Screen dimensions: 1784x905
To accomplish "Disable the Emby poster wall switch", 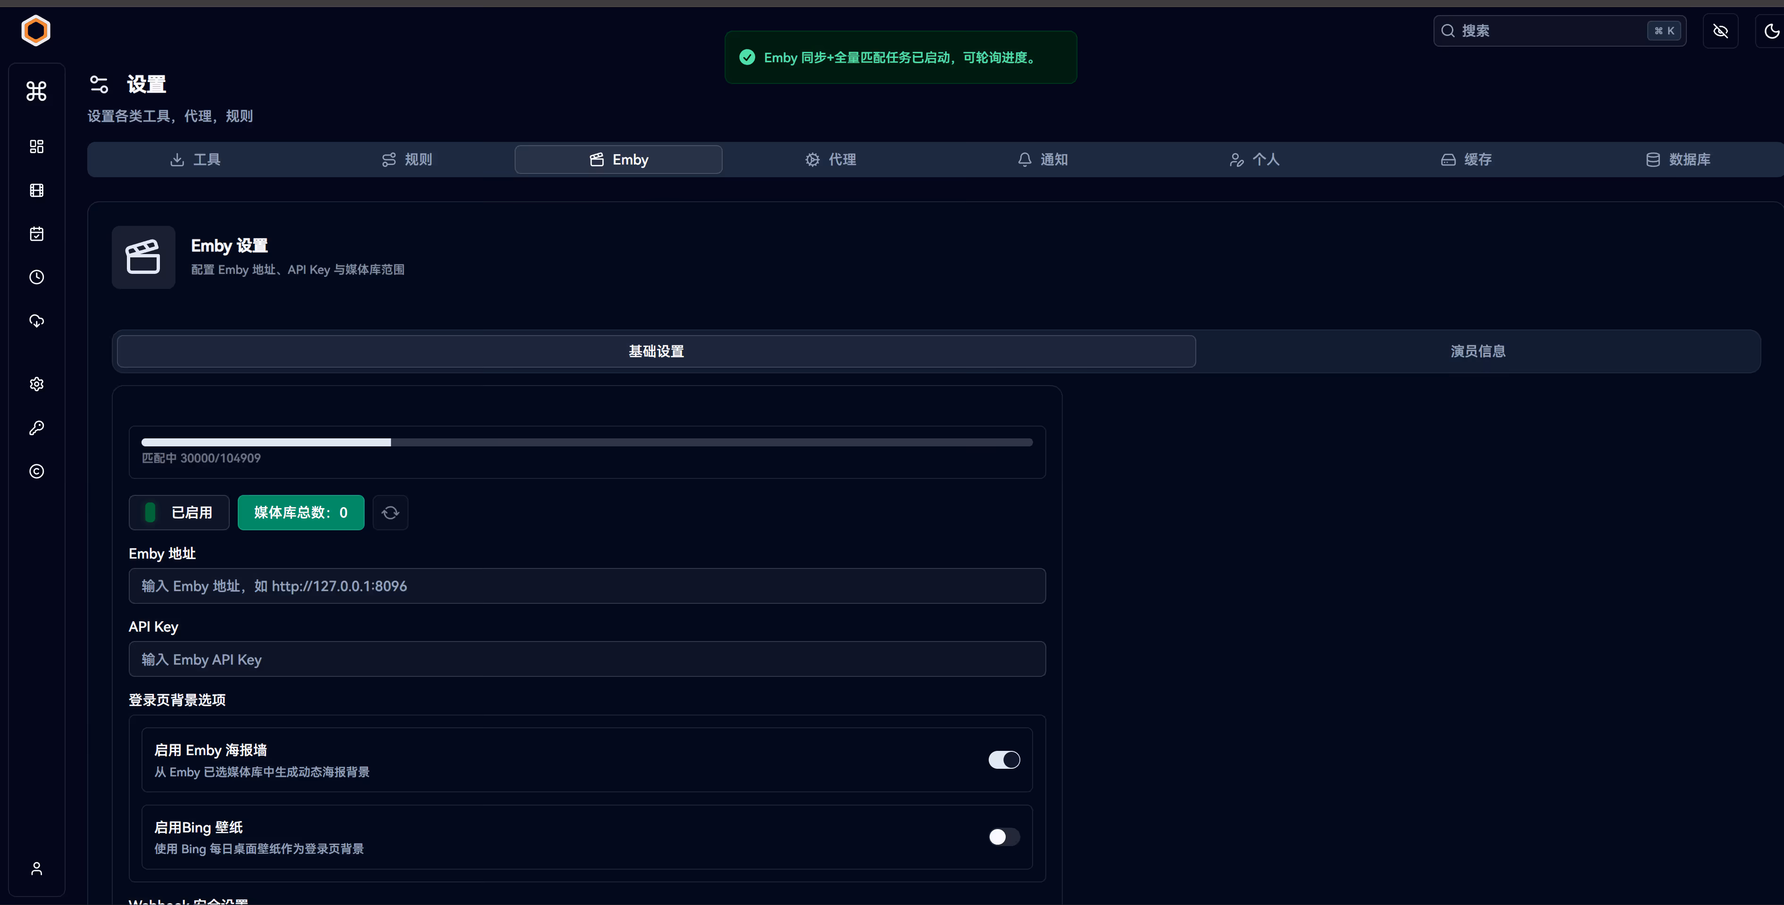I will point(1003,760).
